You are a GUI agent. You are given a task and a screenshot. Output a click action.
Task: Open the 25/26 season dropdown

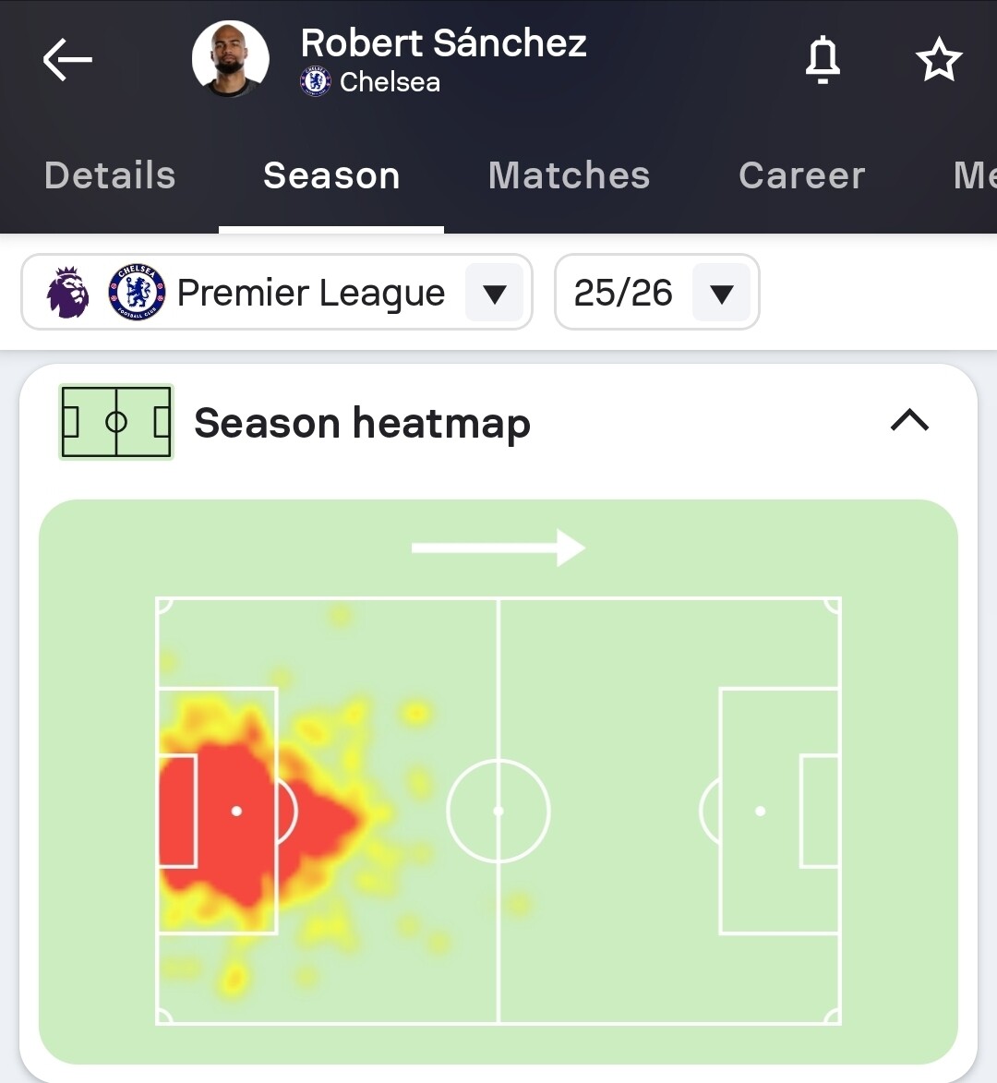coord(721,294)
